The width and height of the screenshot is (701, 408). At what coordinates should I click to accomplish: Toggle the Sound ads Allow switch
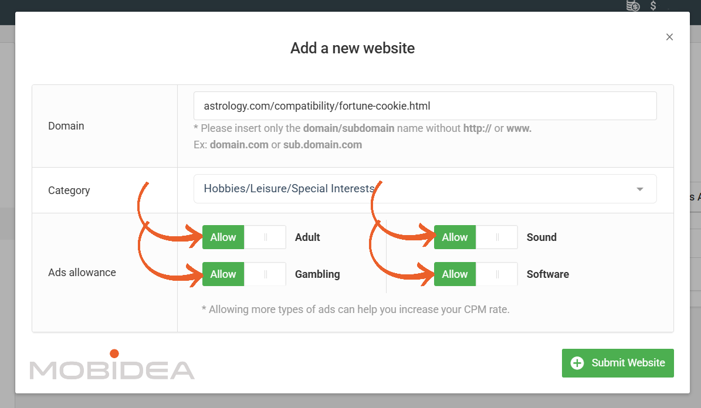point(476,237)
